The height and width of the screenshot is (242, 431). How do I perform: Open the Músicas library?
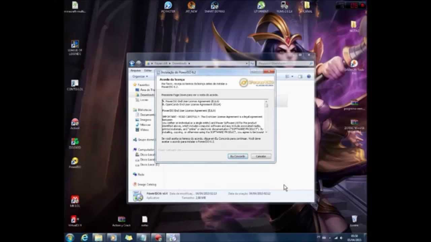tap(143, 125)
